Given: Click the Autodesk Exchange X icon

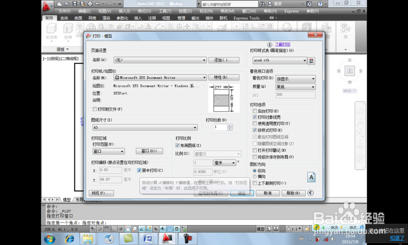Looking at the screenshot, I should click(309, 4).
